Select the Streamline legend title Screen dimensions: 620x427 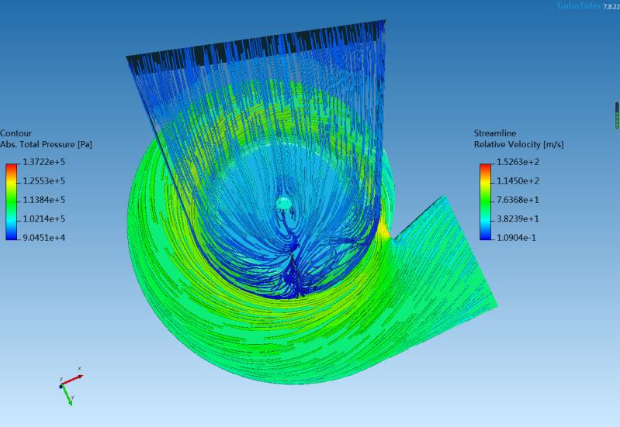click(495, 133)
